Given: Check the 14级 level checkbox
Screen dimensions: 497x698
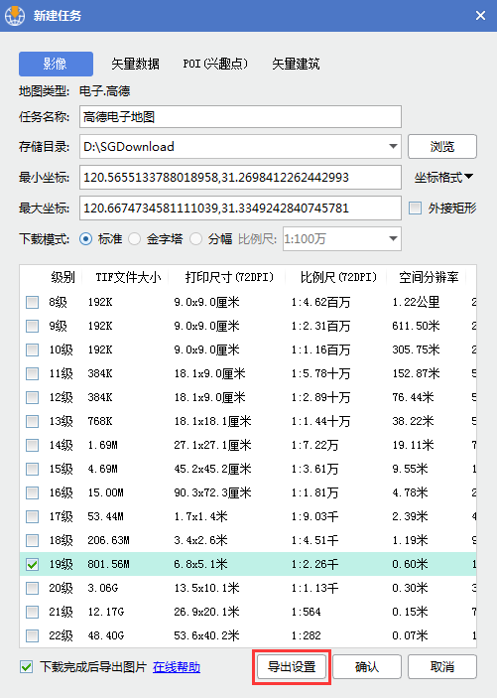Looking at the screenshot, I should pyautogui.click(x=32, y=445).
